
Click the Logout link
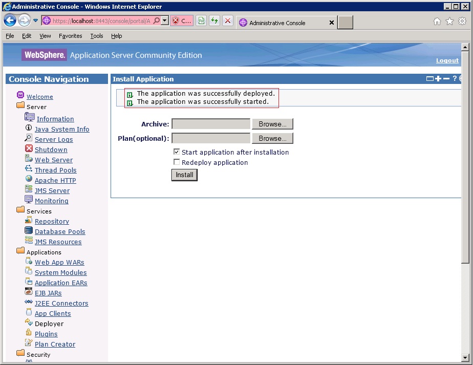[447, 60]
